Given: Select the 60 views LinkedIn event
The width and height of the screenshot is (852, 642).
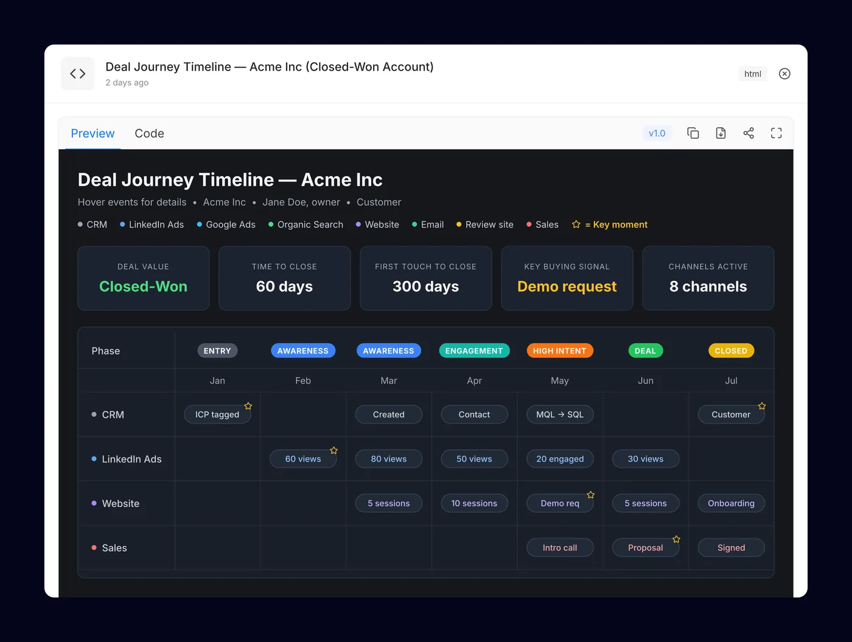Looking at the screenshot, I should [x=303, y=459].
